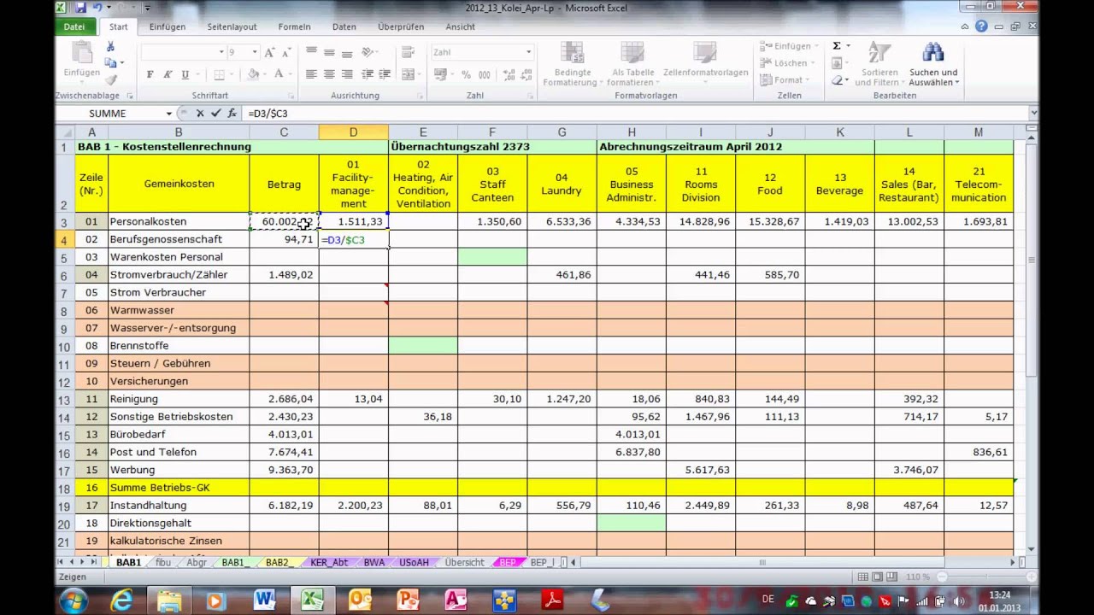The width and height of the screenshot is (1094, 615).
Task: Apply bold with the F button
Action: pos(150,75)
